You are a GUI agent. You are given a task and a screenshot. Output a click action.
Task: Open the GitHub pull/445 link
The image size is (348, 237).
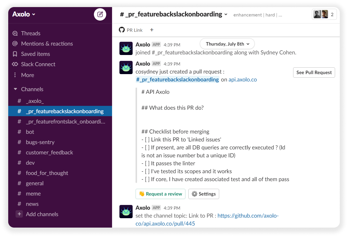click(x=207, y=220)
